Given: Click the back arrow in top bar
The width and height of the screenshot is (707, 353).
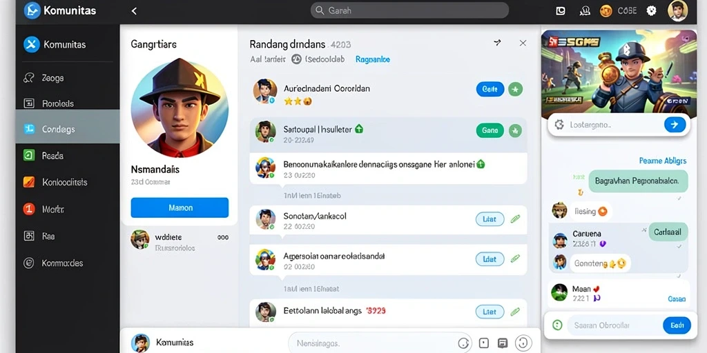Looking at the screenshot, I should click(x=134, y=11).
